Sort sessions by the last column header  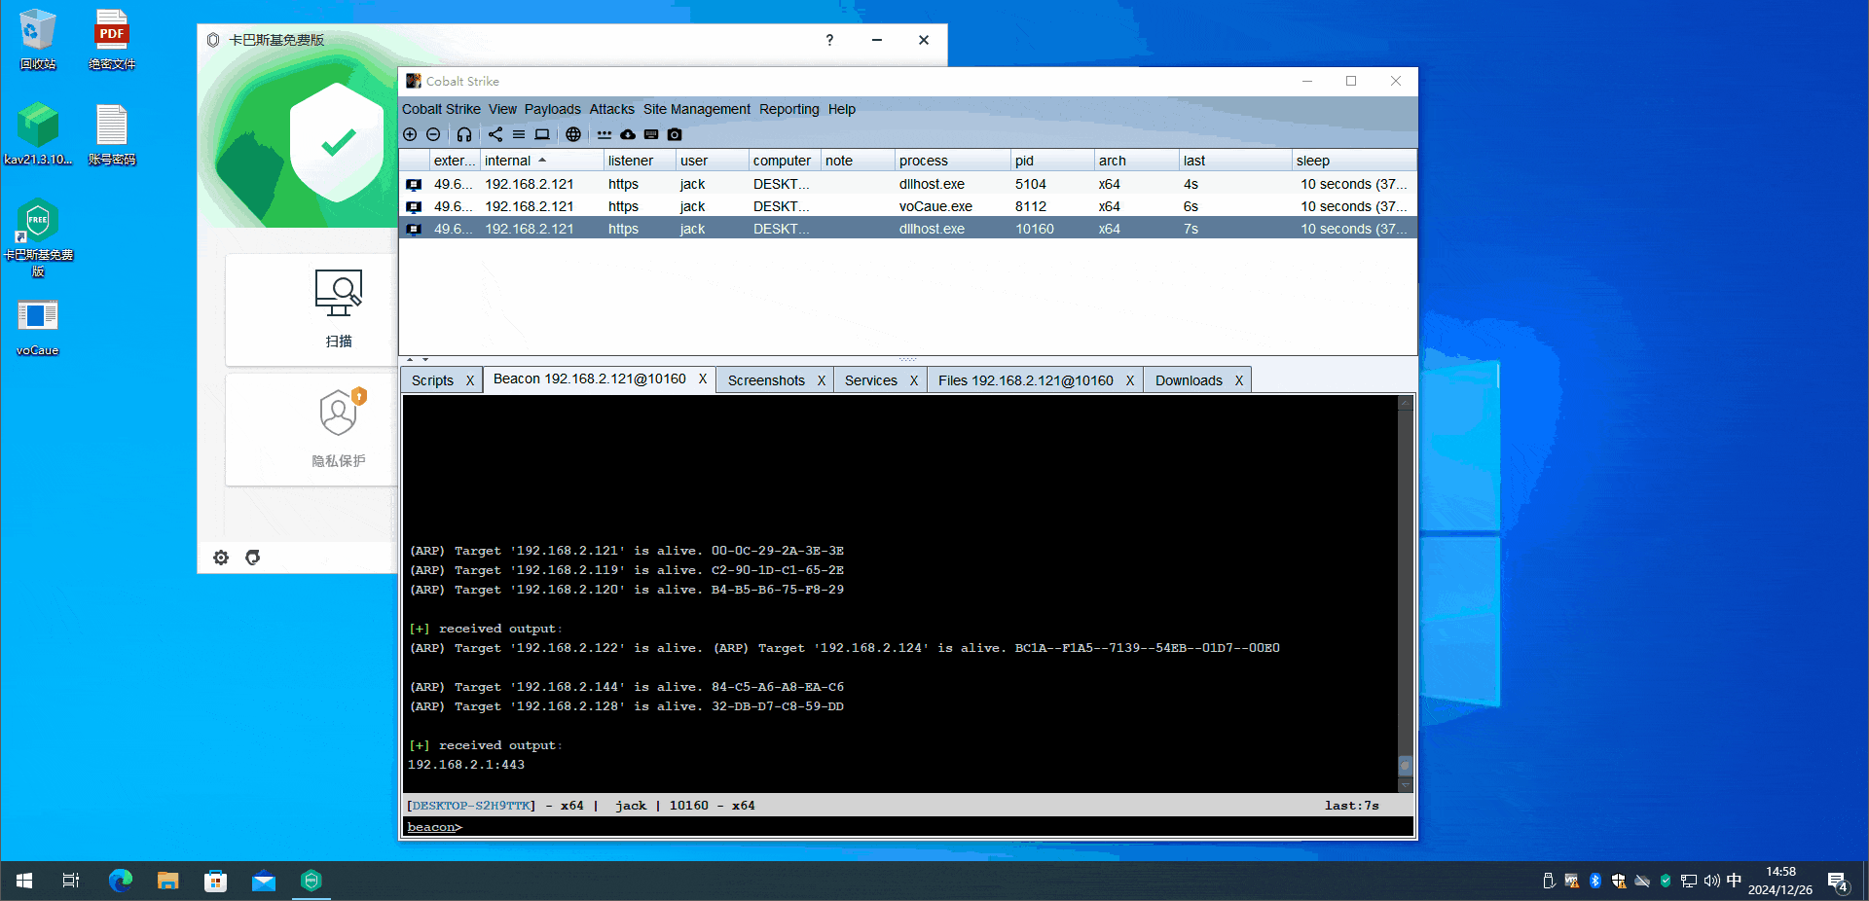coord(1234,161)
